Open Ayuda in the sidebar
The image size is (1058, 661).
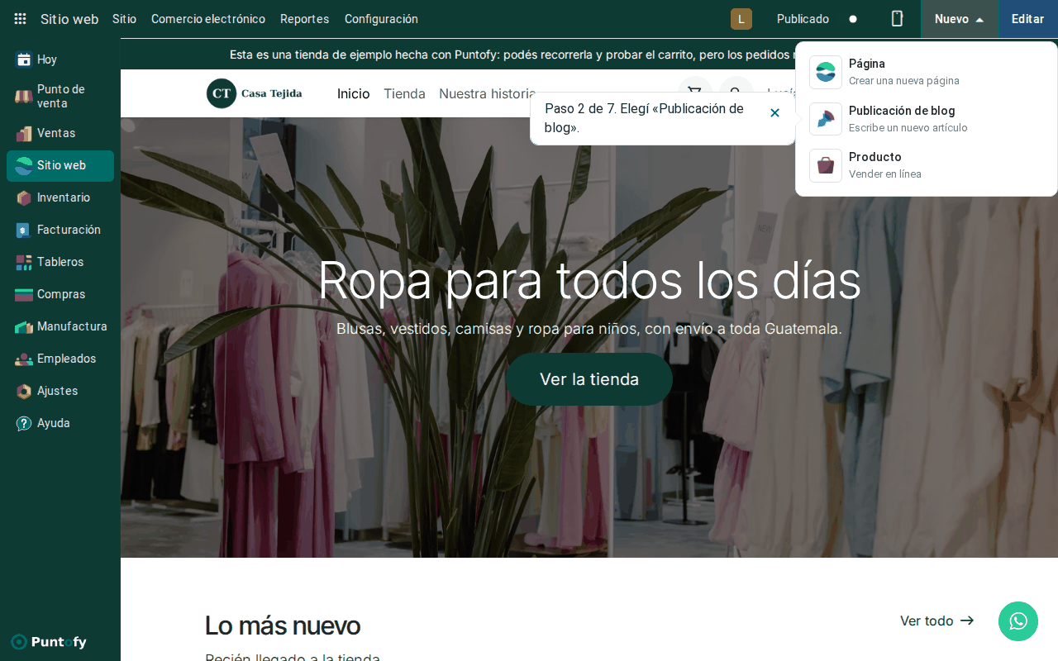pos(60,423)
